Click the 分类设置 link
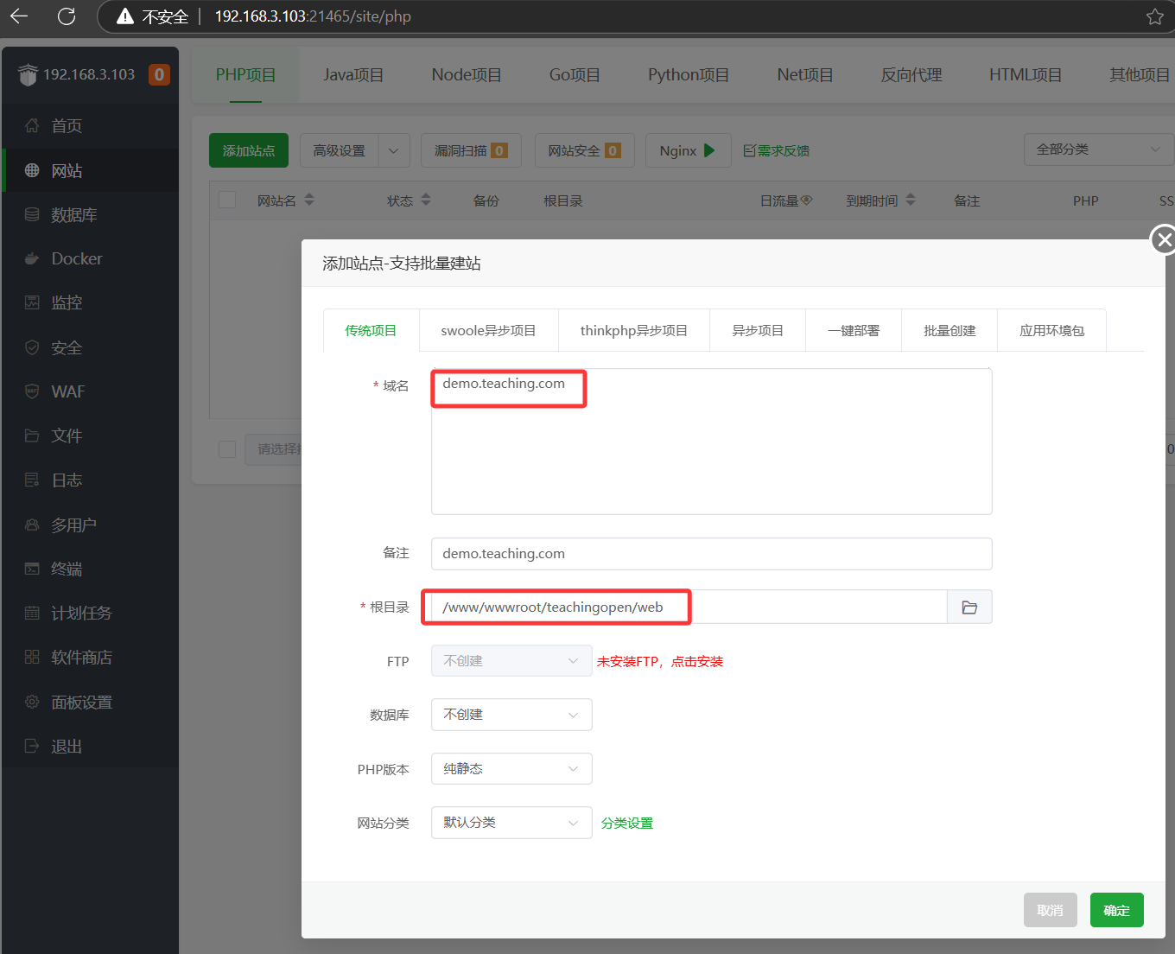Viewport: 1175px width, 954px height. point(627,824)
